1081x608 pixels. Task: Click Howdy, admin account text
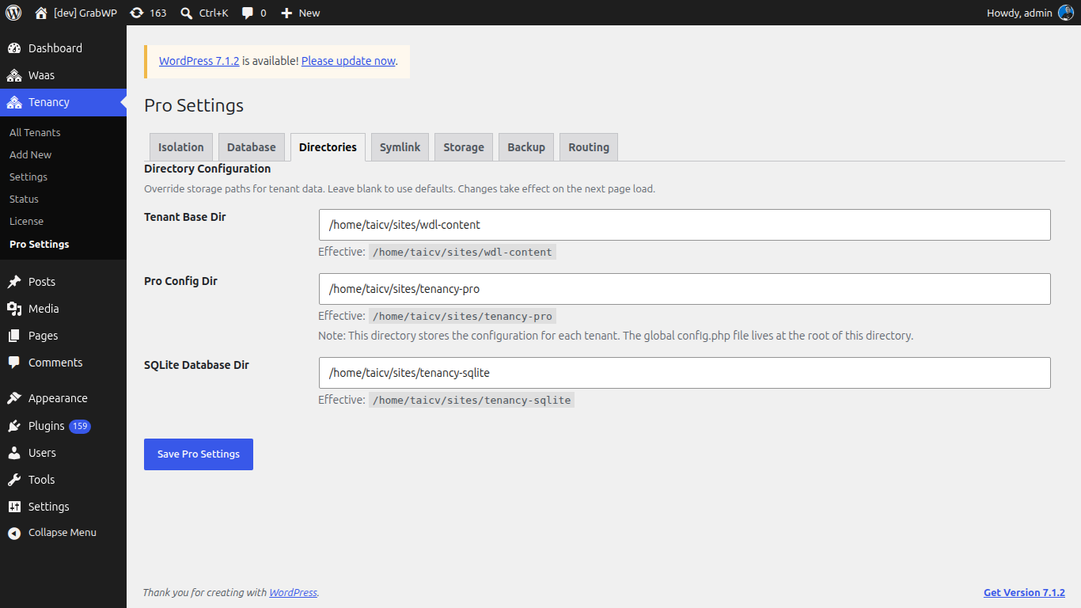coord(1019,13)
